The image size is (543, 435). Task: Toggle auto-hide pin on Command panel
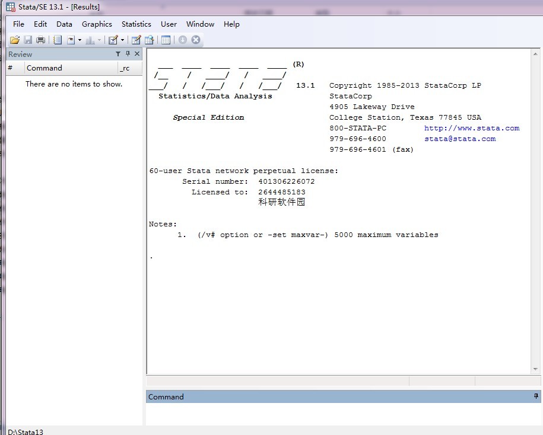(x=536, y=396)
